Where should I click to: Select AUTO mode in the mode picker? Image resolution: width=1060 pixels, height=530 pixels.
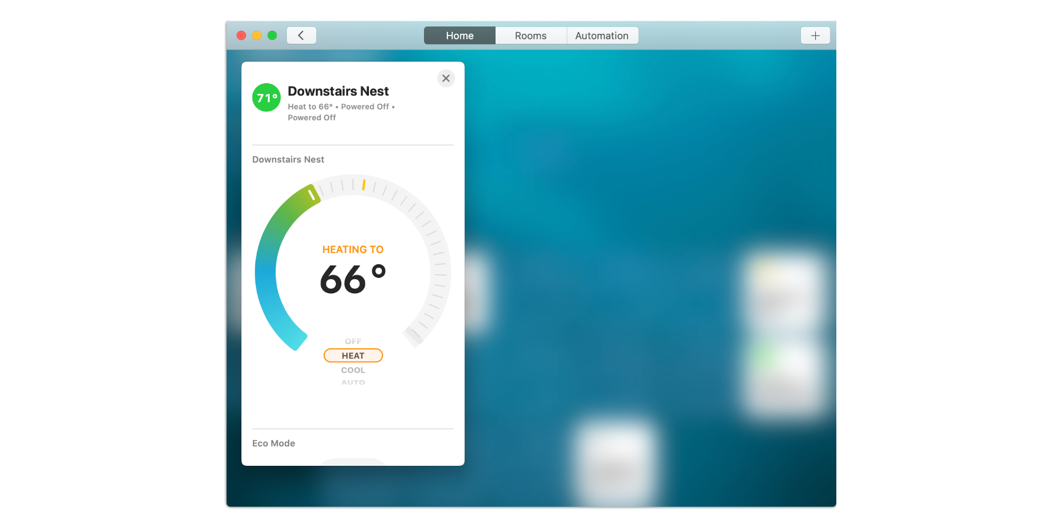click(353, 382)
